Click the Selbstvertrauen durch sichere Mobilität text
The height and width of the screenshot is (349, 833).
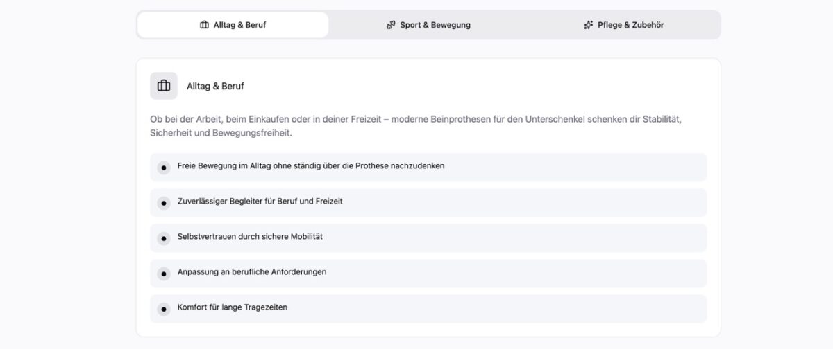(250, 237)
